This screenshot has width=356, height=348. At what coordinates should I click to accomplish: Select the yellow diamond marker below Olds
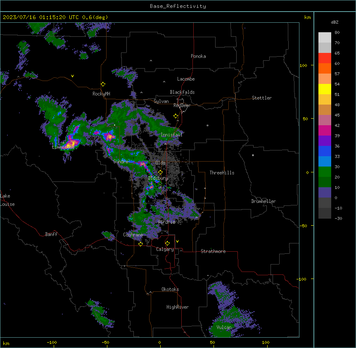(x=160, y=172)
